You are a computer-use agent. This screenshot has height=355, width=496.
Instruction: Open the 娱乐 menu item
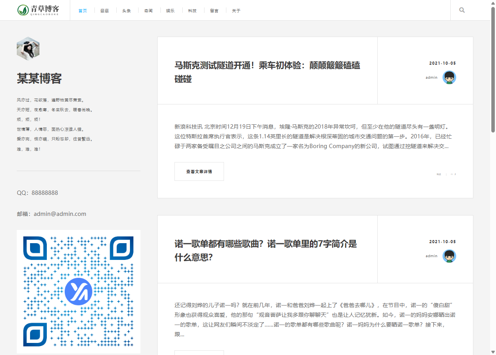[171, 11]
